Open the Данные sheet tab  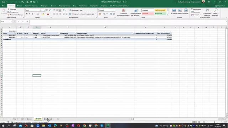[x=29, y=119]
